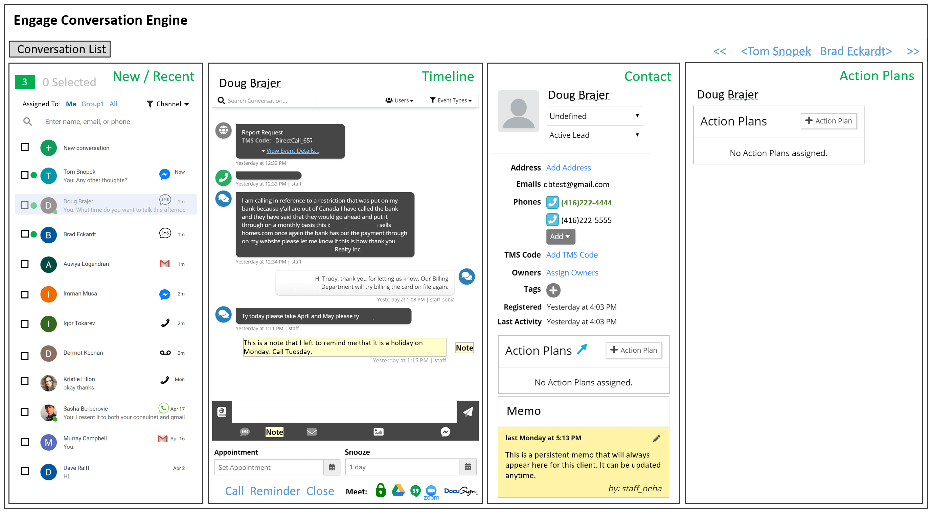Open the email channel in the composer
Screen dimensions: 933x514
pos(312,432)
